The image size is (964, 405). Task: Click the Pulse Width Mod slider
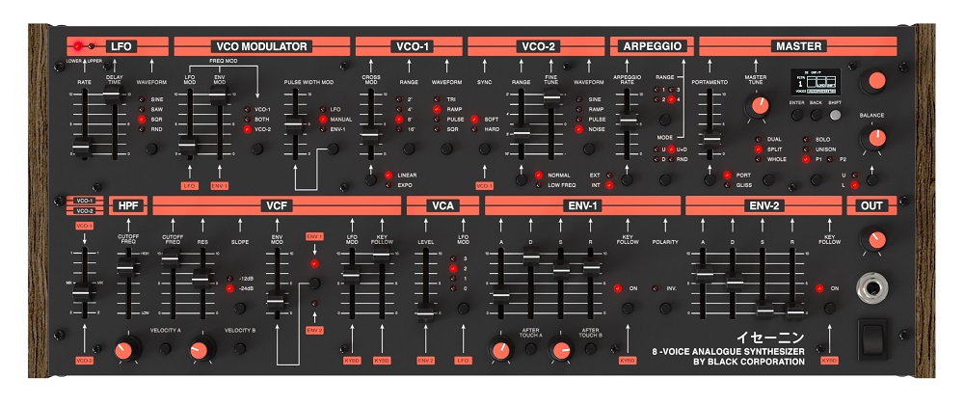(295, 124)
